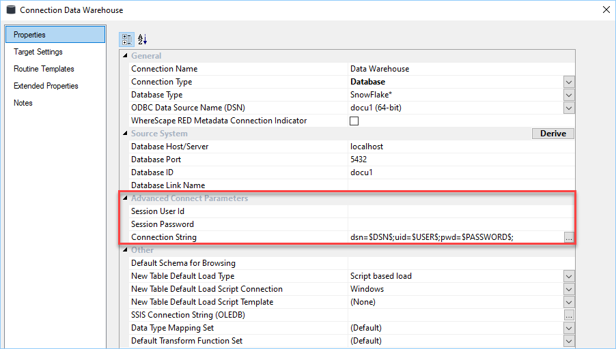Collapse the Source System section
Viewport: 616px width, 349px height.
click(124, 134)
